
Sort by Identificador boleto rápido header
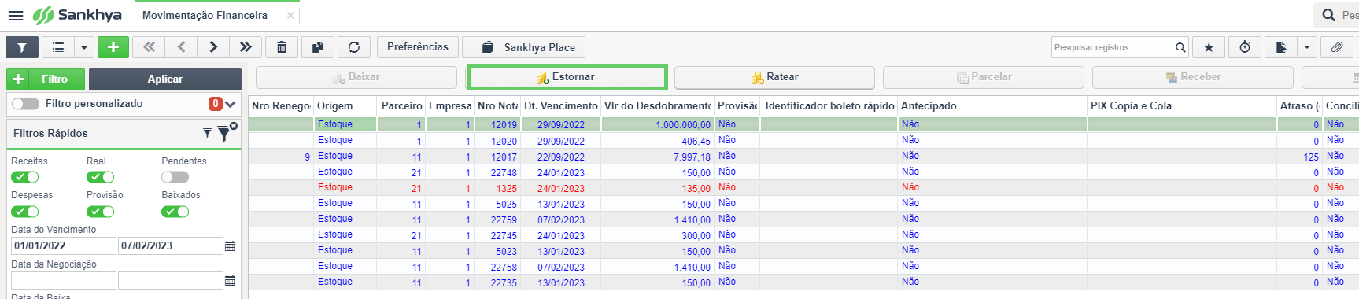[829, 105]
